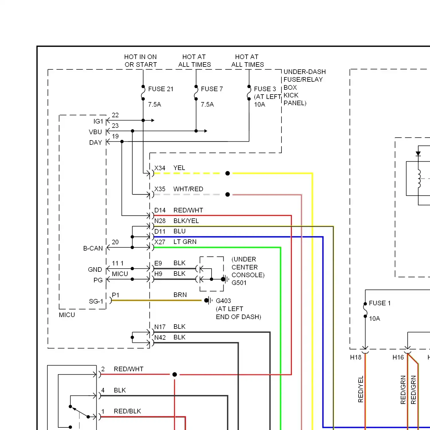
Task: Click the BLK/YEL wire color label
Action: tap(186, 221)
